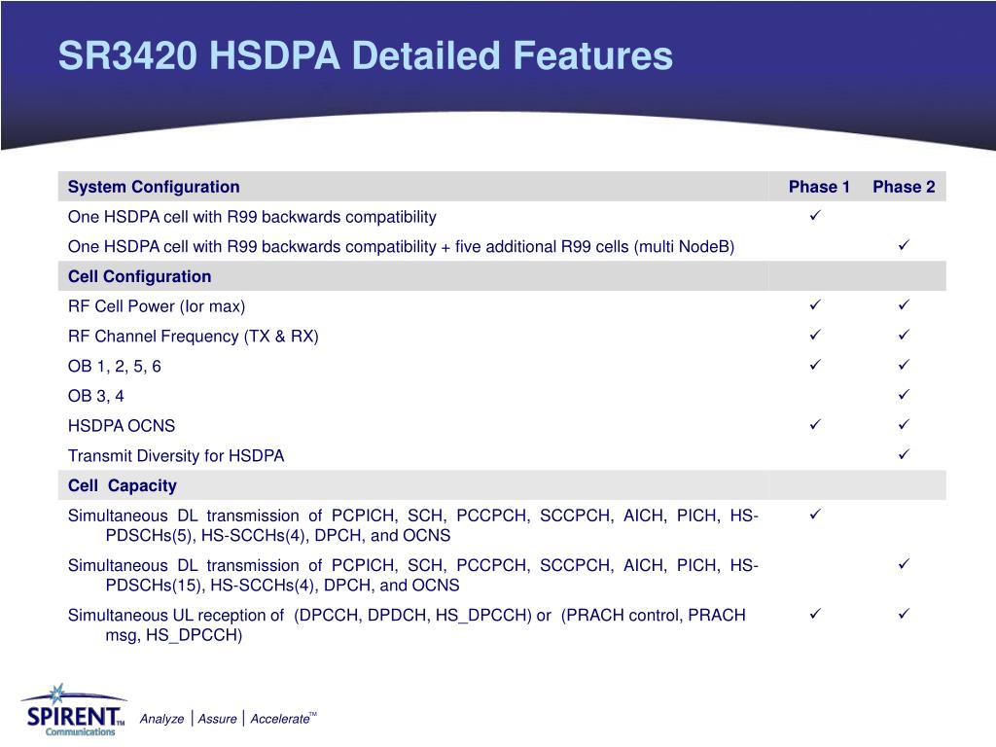The width and height of the screenshot is (996, 747).
Task: Click the Phase 2 checkmark for RF Channel Frequency
Action: [x=904, y=335]
